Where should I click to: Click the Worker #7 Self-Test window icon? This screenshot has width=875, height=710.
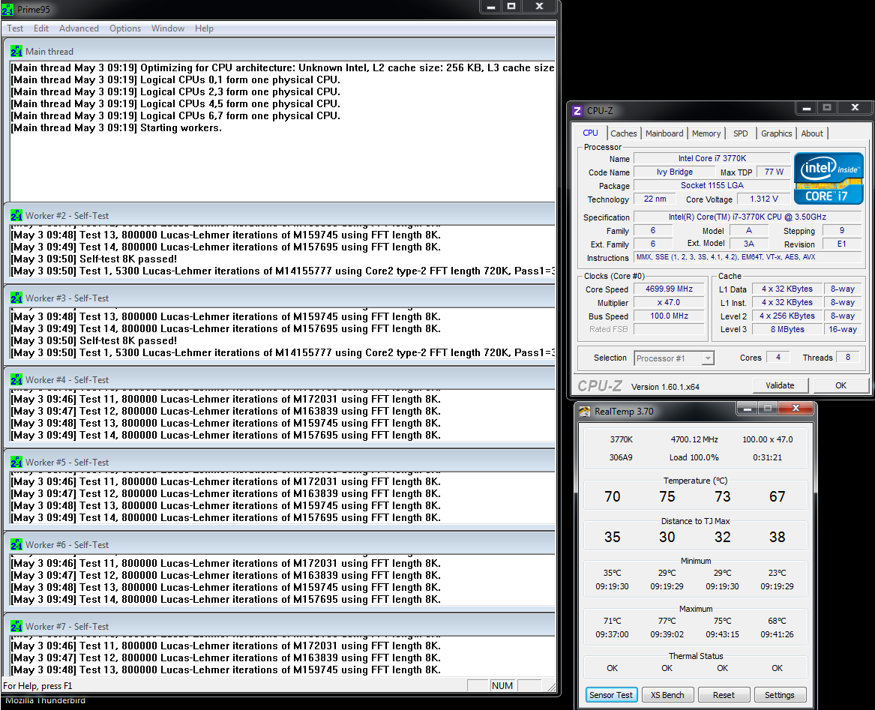16,626
